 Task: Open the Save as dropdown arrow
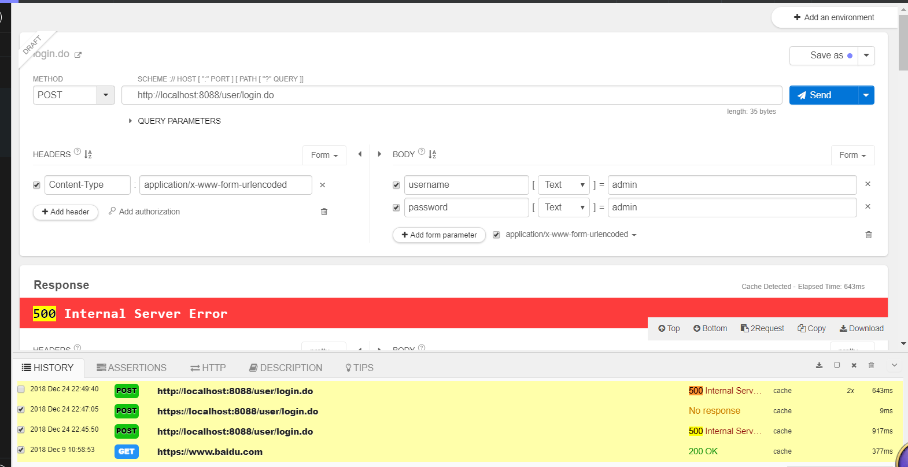click(x=866, y=55)
